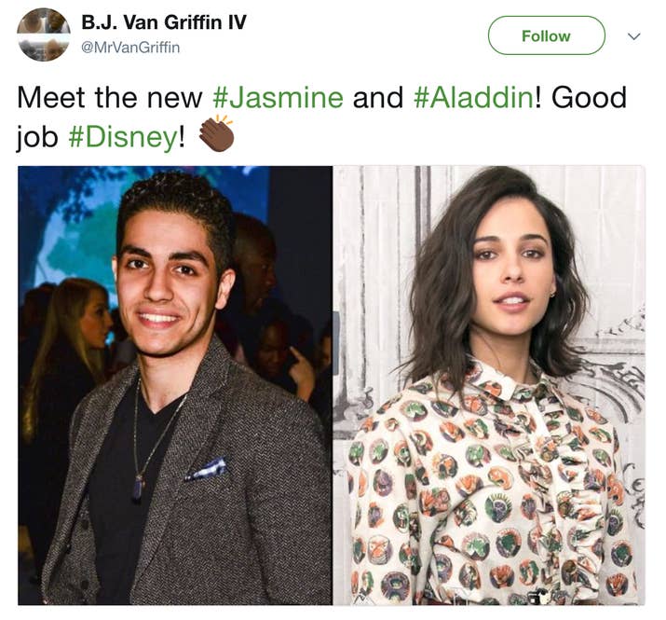This screenshot has width=666, height=620.
Task: Click the @MrVanGriffin handle
Action: tap(130, 47)
